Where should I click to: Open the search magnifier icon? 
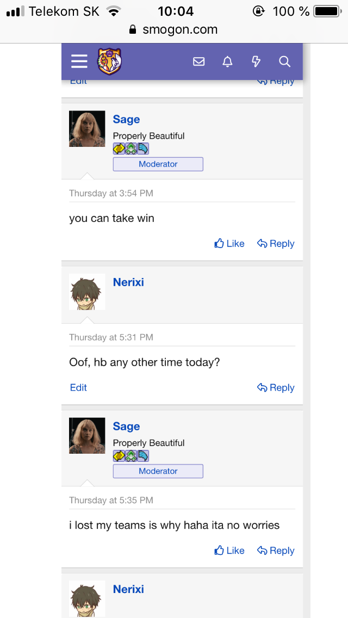click(x=285, y=61)
